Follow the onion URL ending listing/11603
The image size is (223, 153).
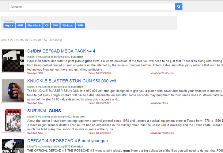coord(50,117)
